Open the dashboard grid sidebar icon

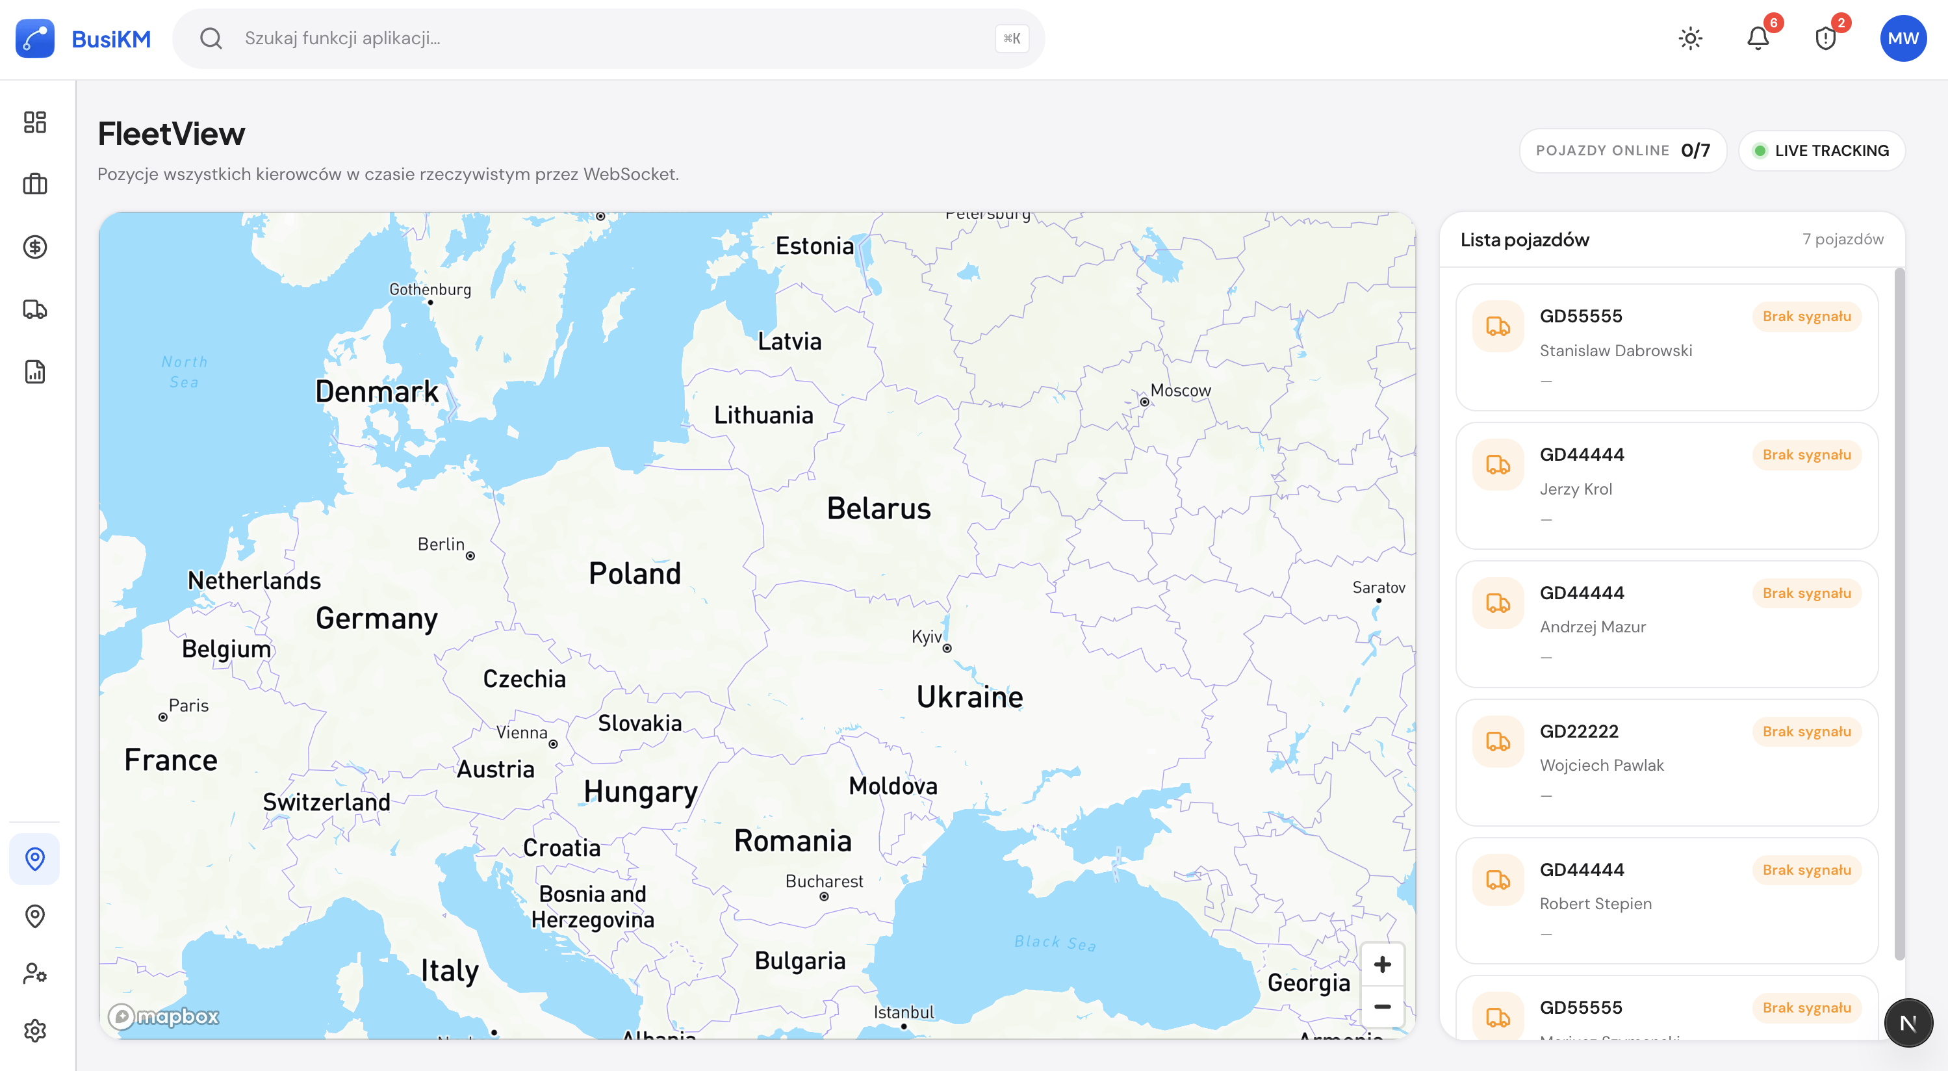pyautogui.click(x=35, y=122)
